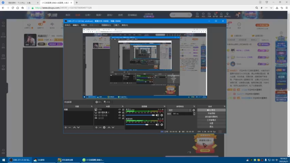Viewport: 290px width, 163px height.
Task: Expand Douyu 视频 dropdown in navigation
Action: [x=99, y=15]
